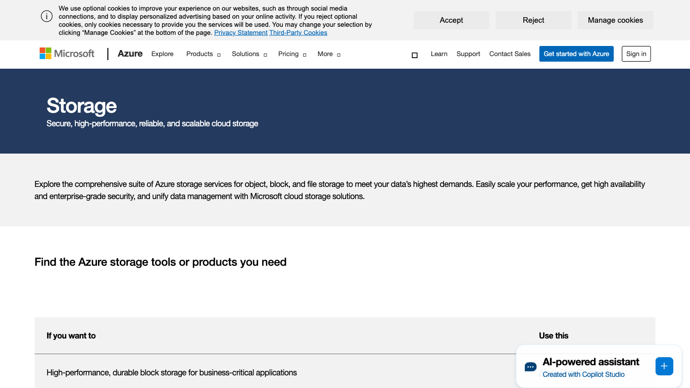Click Contact Sales
Image resolution: width=690 pixels, height=388 pixels.
[x=510, y=54]
